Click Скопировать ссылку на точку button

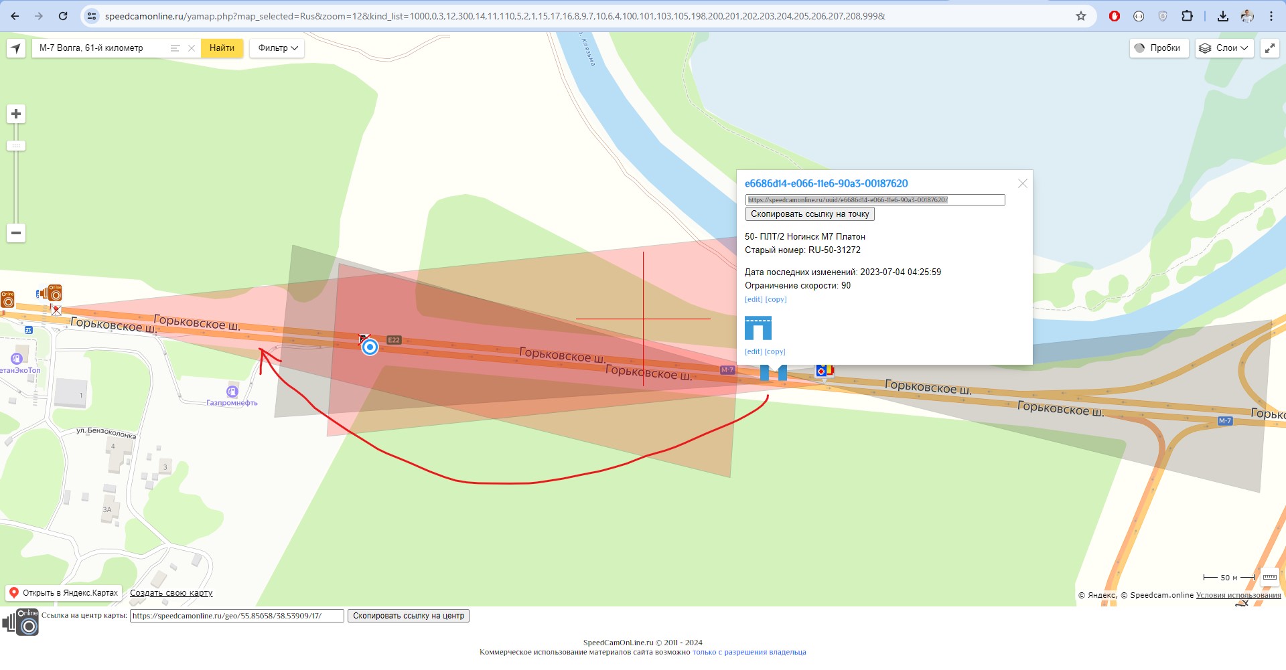(x=809, y=214)
